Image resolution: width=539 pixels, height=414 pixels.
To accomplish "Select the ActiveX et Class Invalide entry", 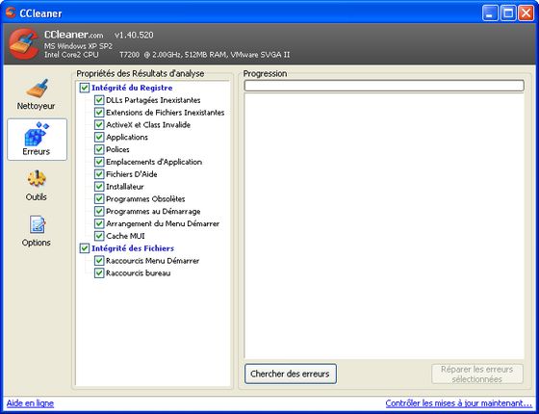I will click(148, 125).
